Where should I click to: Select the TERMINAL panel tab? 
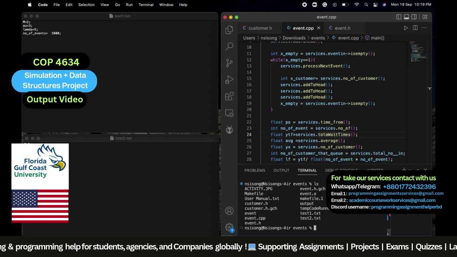click(307, 171)
